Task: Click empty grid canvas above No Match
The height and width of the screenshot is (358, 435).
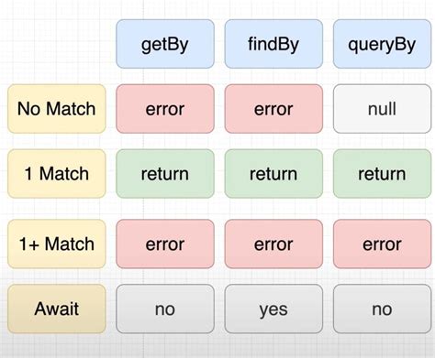Action: pyautogui.click(x=57, y=44)
